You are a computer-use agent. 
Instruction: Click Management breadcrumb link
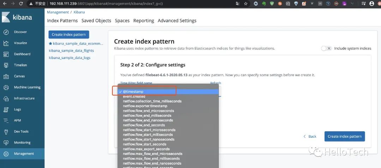tap(58, 12)
